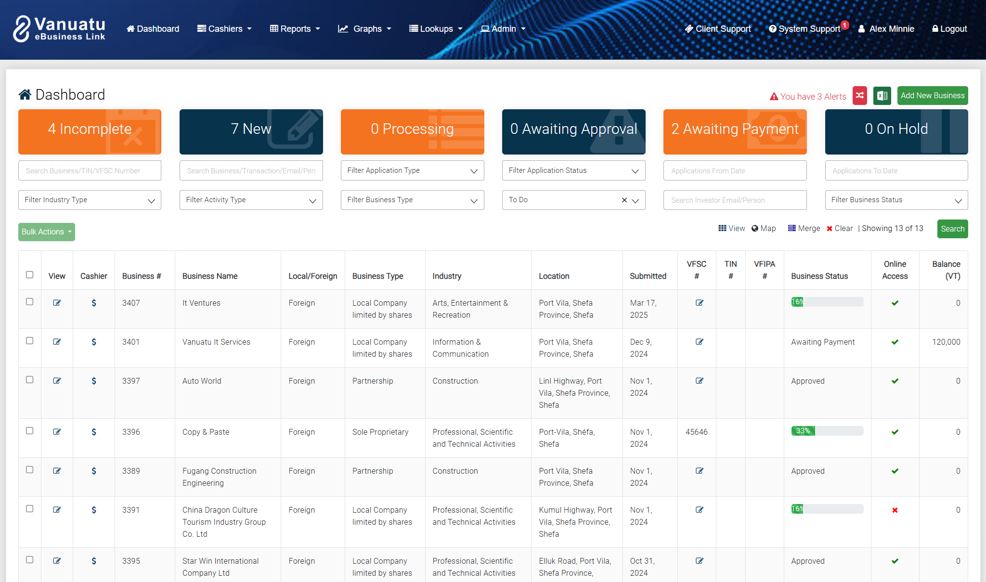This screenshot has width=986, height=582.
Task: Open the Filter Business Status dropdown
Action: (x=896, y=200)
